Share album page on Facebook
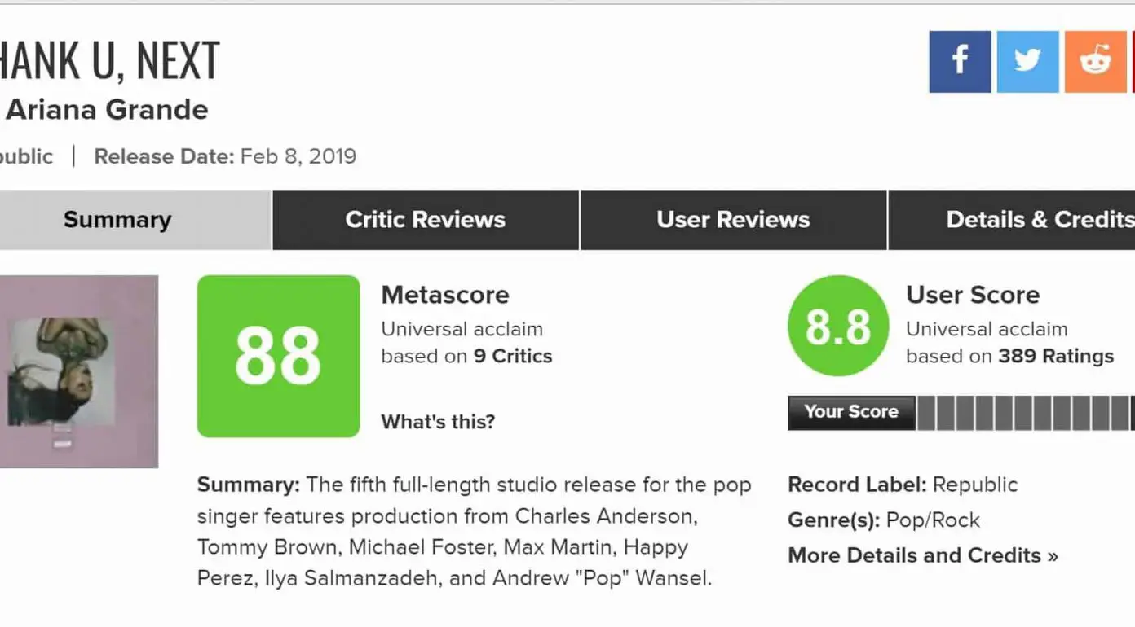 point(960,62)
